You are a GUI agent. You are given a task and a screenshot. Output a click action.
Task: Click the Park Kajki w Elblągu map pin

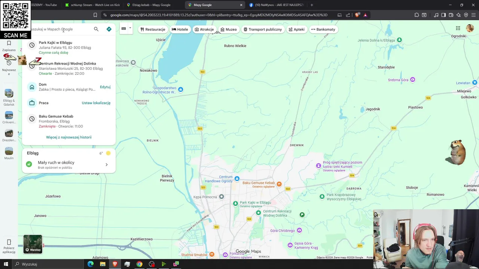pyautogui.click(x=235, y=204)
